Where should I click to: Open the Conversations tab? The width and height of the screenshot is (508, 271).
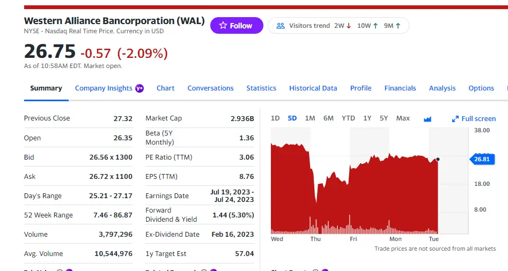pyautogui.click(x=210, y=88)
